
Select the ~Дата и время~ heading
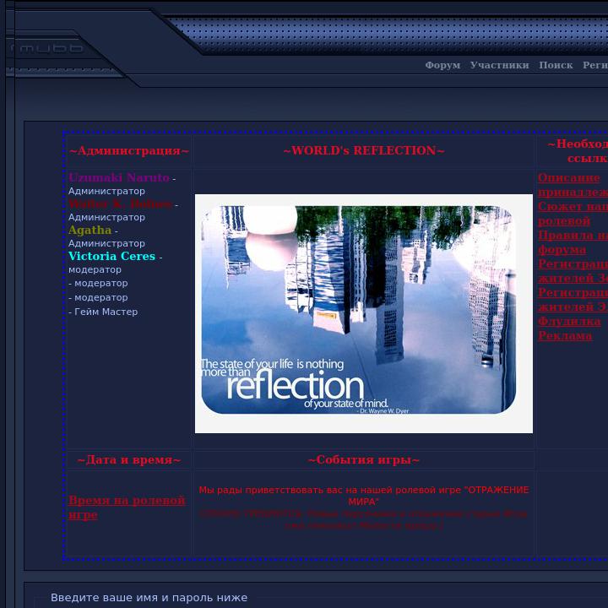point(129,460)
